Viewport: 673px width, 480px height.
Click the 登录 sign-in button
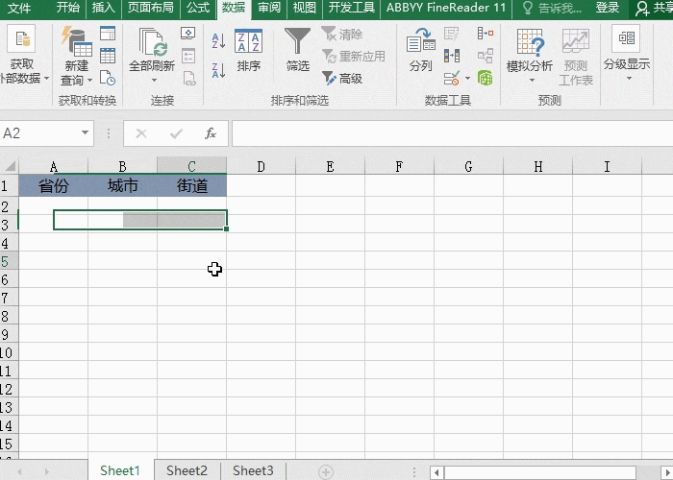(x=608, y=8)
